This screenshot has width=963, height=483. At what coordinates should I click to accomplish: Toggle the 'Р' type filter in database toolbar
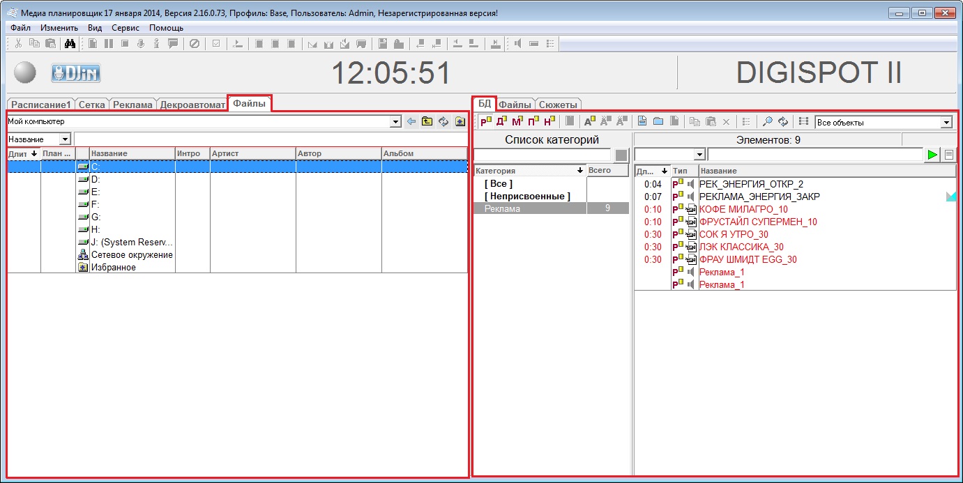[x=485, y=121]
